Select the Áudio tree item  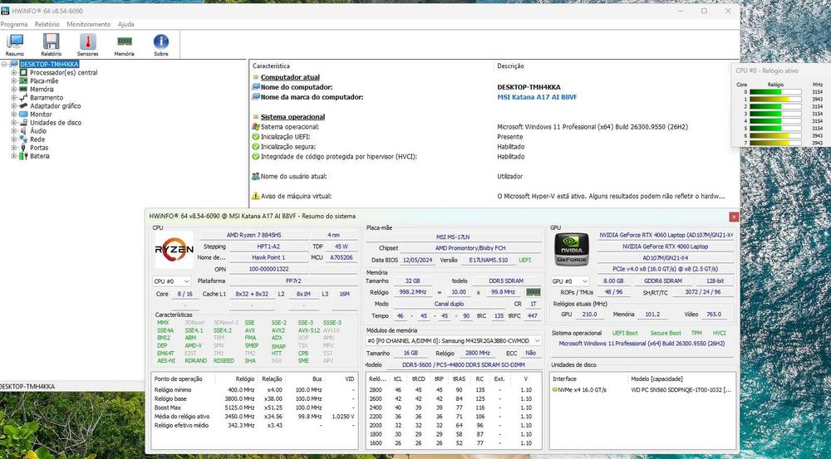point(38,131)
